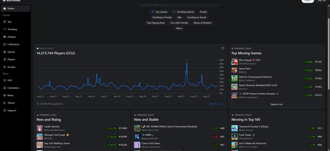This screenshot has width=330, height=151.
Task: Select Music & Rhythm chip
Action: [x=203, y=23]
